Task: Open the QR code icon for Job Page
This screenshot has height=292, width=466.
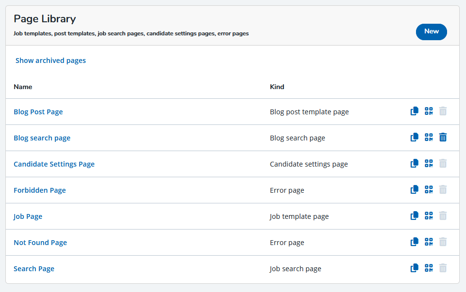Action: (429, 215)
